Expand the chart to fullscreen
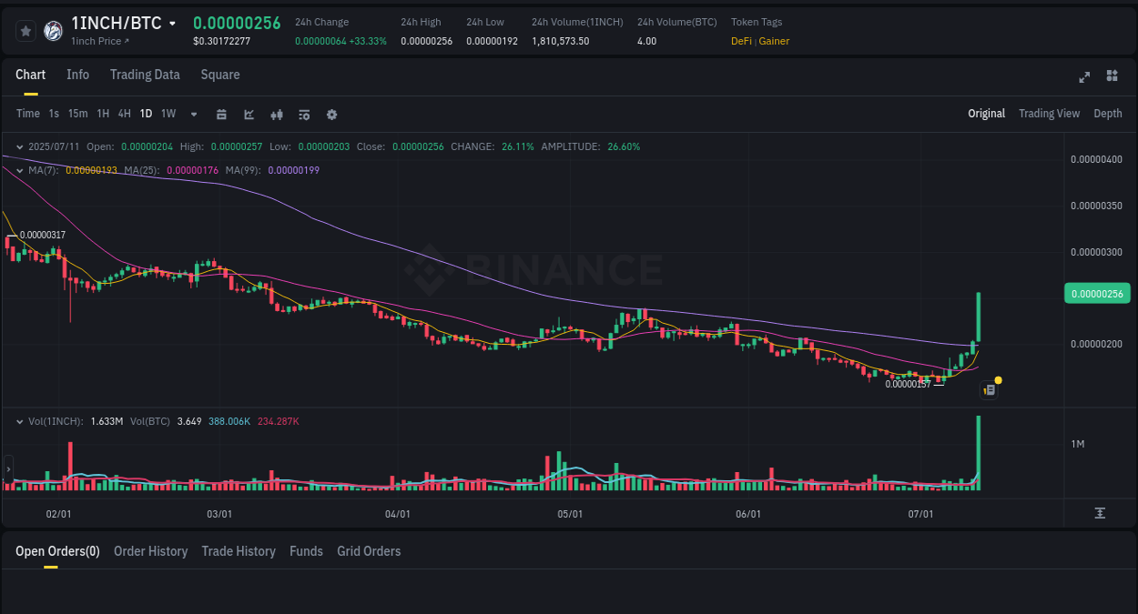This screenshot has height=614, width=1138. click(1084, 76)
